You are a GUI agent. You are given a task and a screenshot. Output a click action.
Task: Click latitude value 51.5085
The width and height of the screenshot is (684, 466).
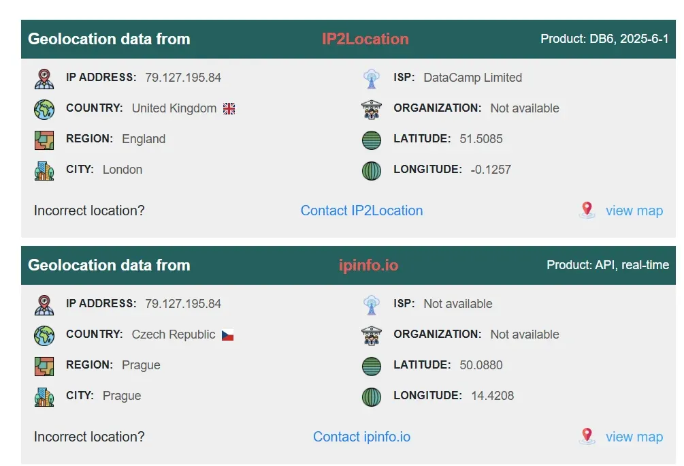pos(481,139)
